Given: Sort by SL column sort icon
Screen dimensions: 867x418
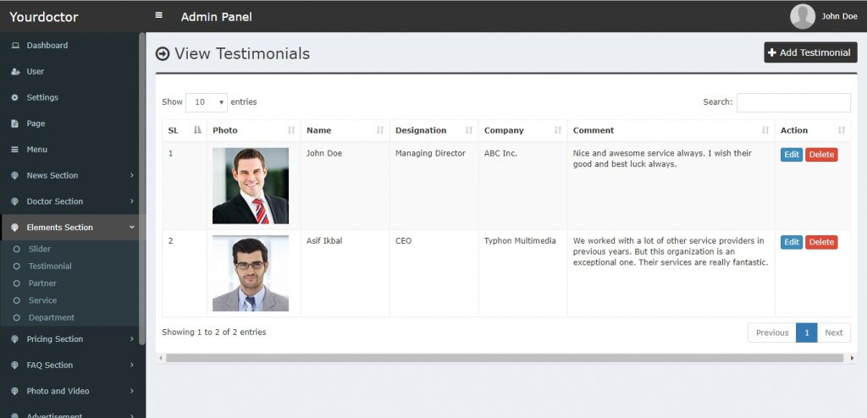Looking at the screenshot, I should coord(197,130).
